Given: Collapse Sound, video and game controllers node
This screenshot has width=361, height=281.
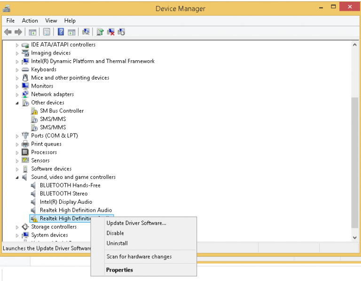Looking at the screenshot, I should (17, 177).
